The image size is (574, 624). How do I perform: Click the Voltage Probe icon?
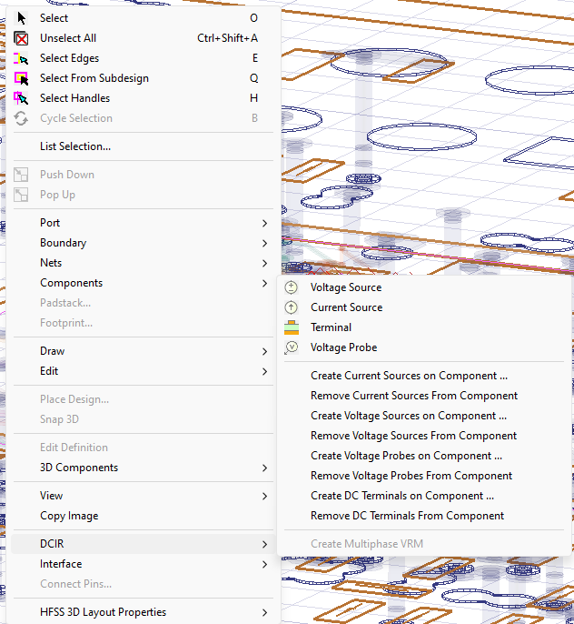[292, 347]
